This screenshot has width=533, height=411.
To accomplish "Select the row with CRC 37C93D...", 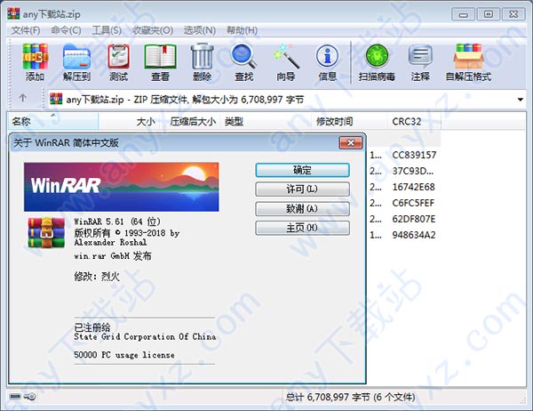I will (x=413, y=171).
